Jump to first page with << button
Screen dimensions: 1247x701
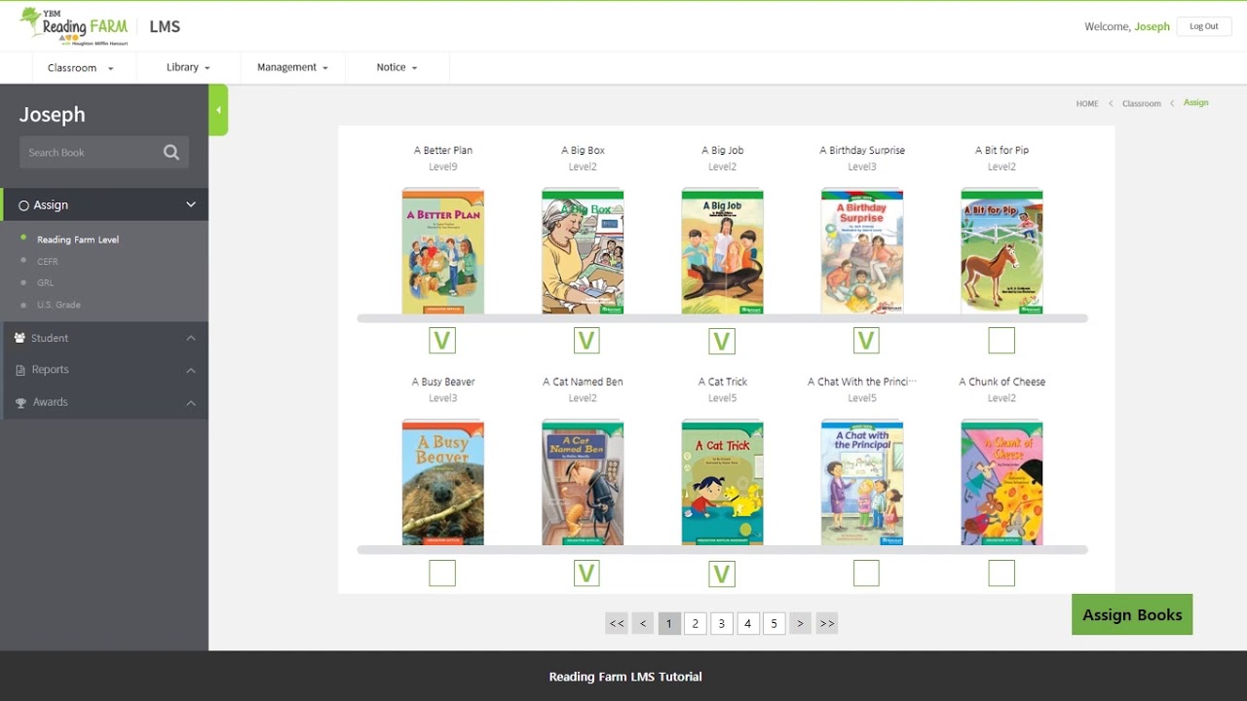tap(617, 623)
